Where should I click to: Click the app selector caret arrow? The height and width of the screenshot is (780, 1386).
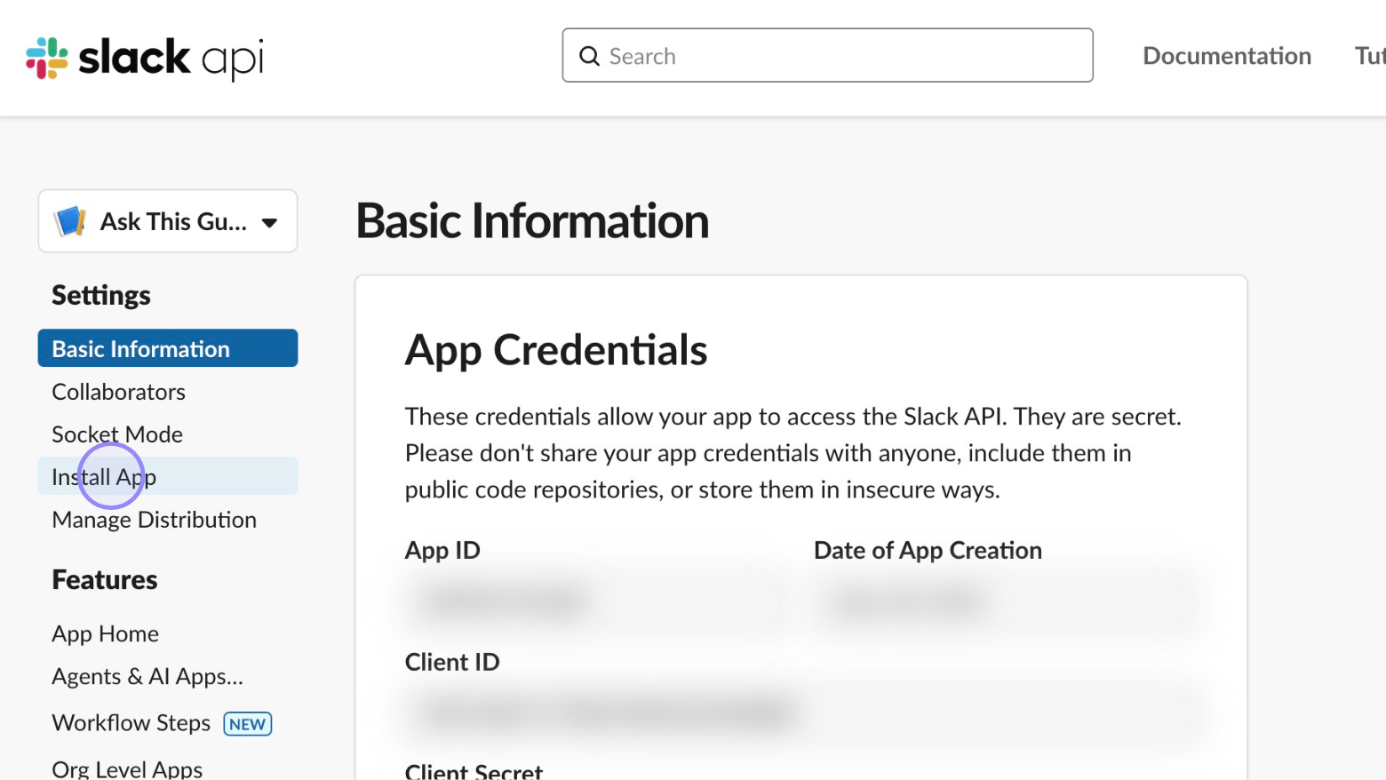point(269,223)
